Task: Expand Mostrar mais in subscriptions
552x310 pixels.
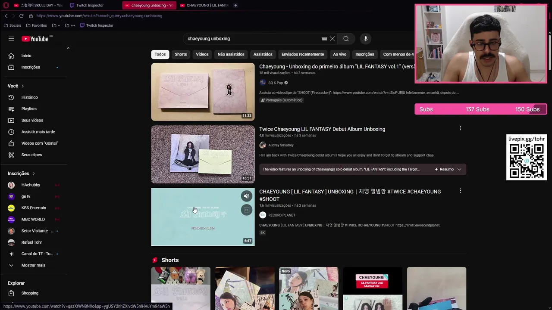Action: point(34,265)
